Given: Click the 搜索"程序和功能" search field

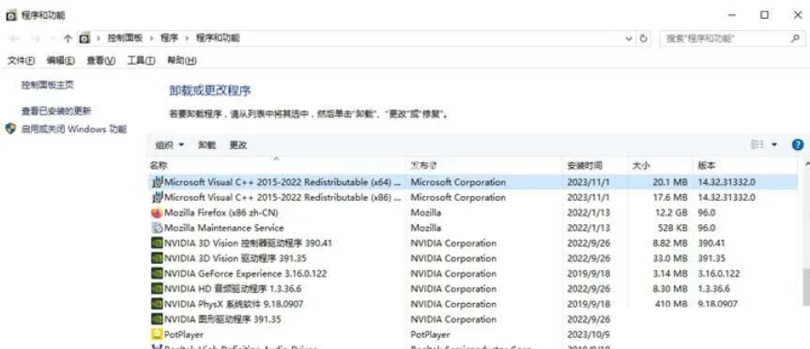Looking at the screenshot, I should [725, 38].
